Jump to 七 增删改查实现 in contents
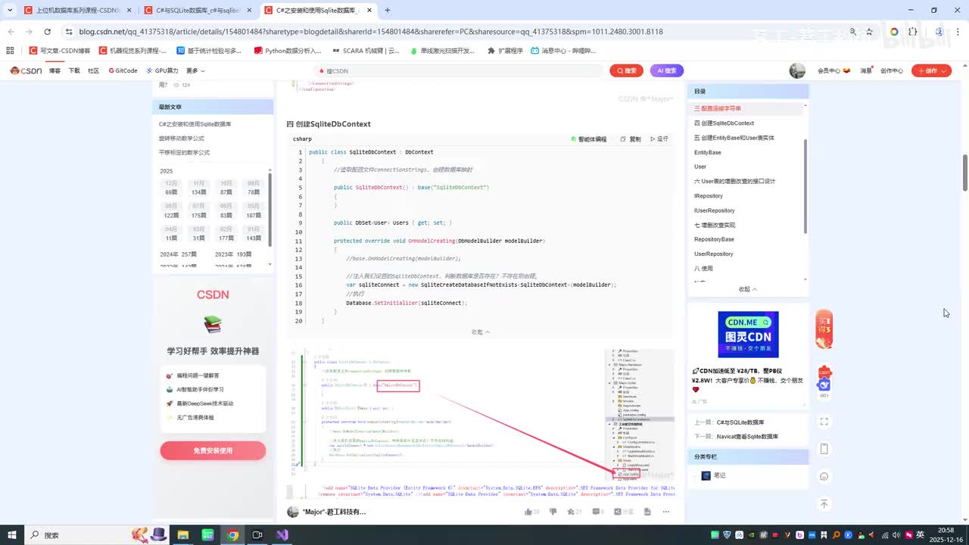The image size is (969, 545). coord(715,225)
